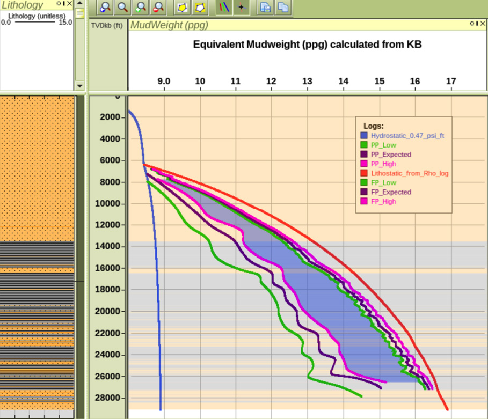Click the zoom in magnifier icon
This screenshot has width=488, height=419.
click(x=141, y=7)
